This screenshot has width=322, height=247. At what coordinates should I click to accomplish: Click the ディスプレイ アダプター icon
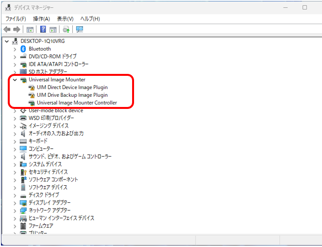point(23,203)
